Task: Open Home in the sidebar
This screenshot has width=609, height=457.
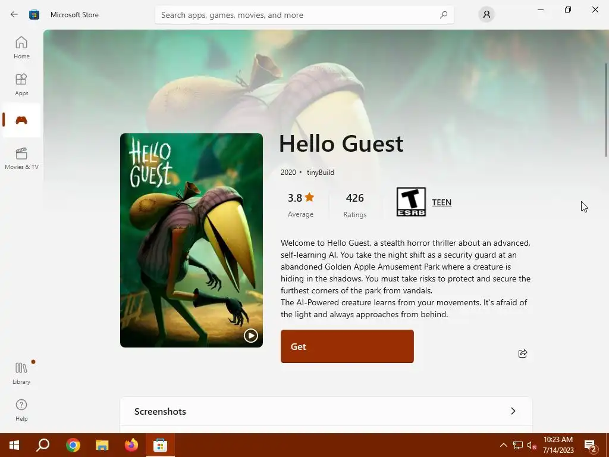Action: (21, 48)
